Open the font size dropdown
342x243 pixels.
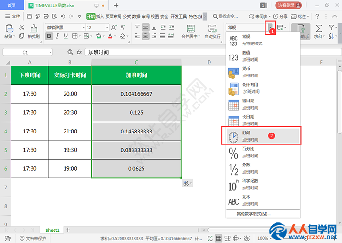(107, 27)
